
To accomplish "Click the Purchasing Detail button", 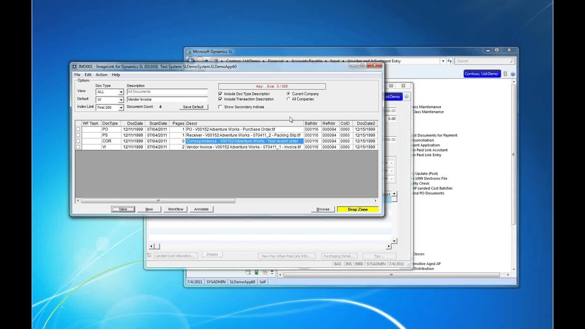I will coord(339,256).
